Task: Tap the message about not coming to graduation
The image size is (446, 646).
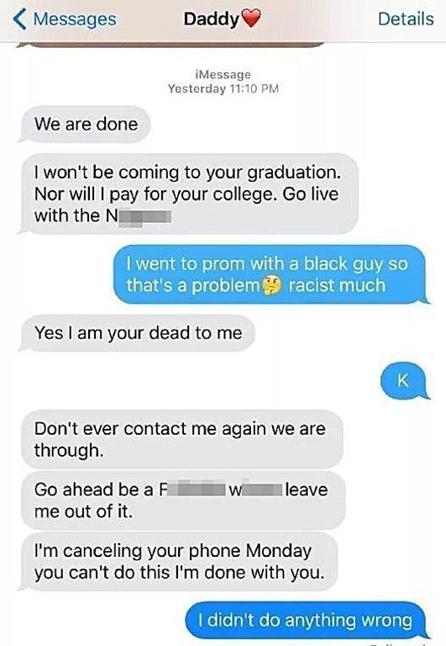Action: (x=187, y=193)
